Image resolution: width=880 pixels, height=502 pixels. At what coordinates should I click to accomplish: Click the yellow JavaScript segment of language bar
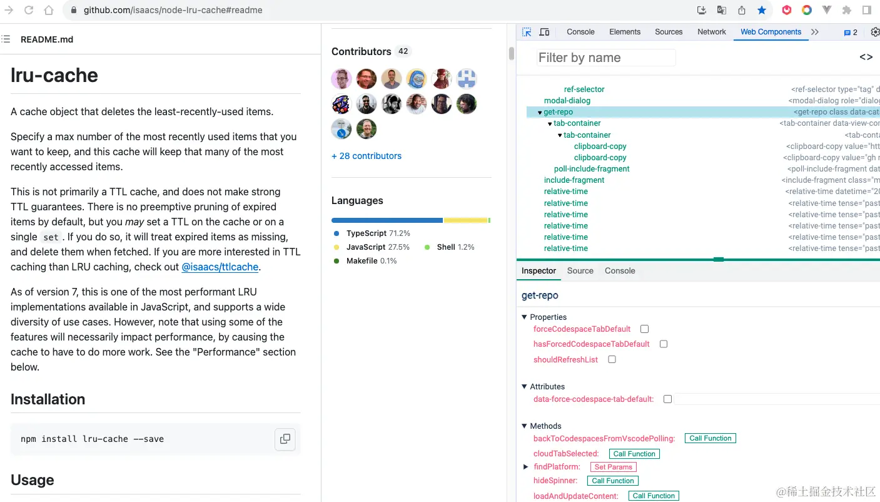[x=465, y=220]
